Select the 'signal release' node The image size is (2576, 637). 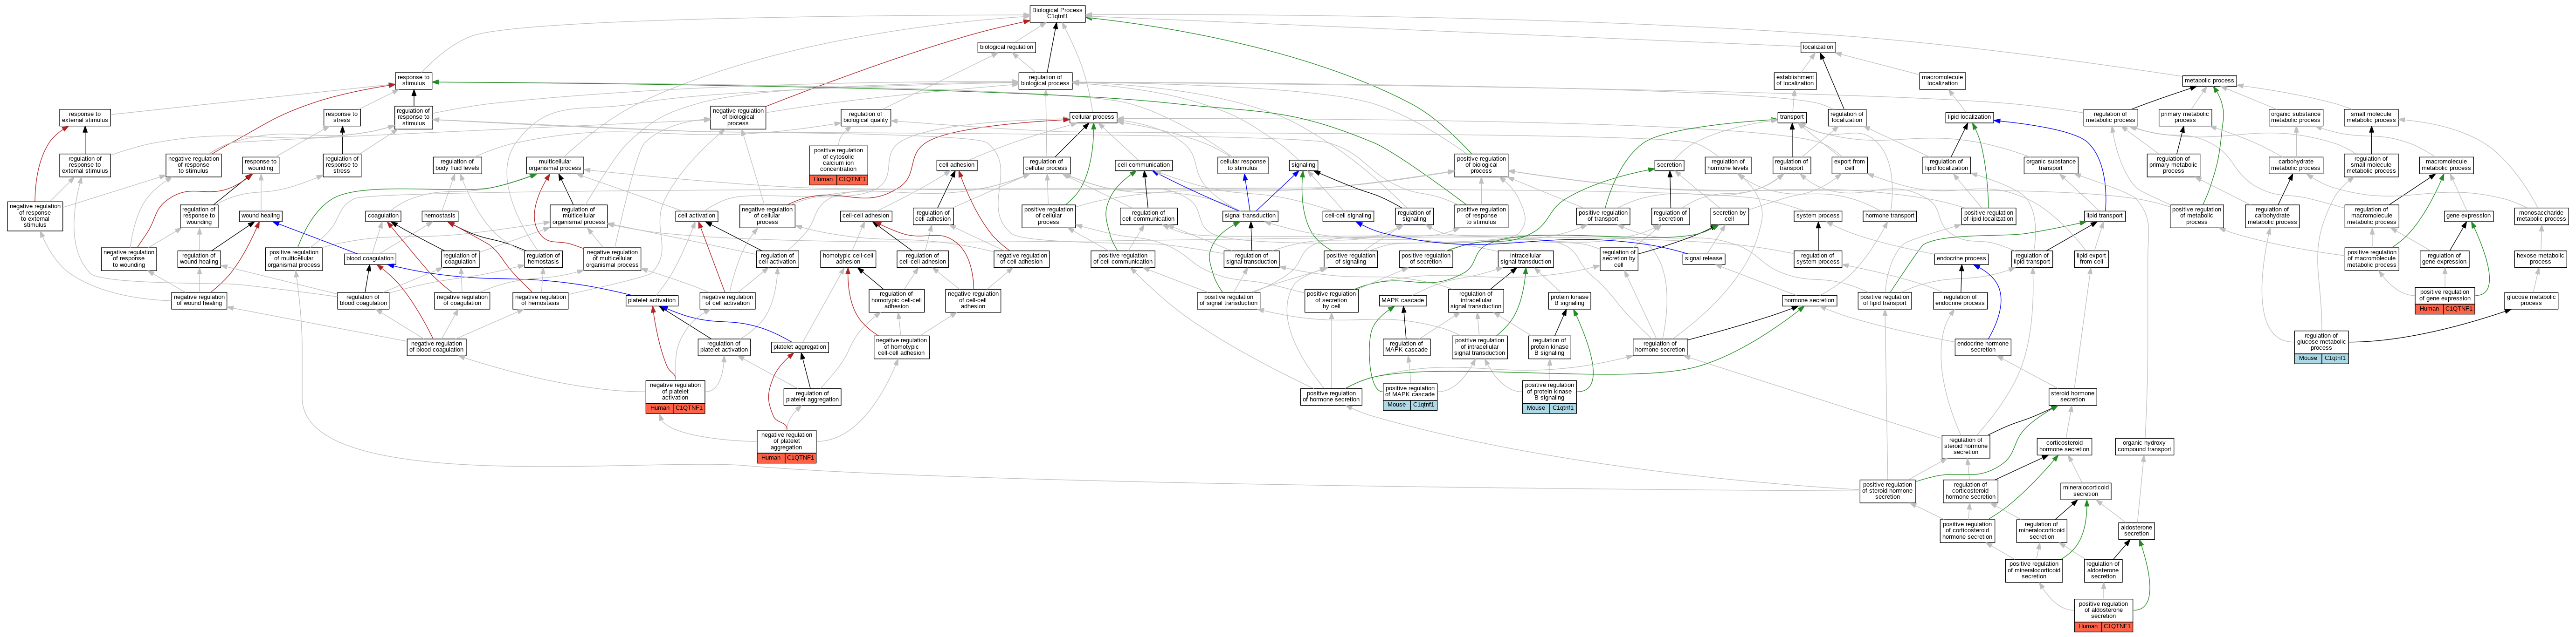click(x=1703, y=258)
